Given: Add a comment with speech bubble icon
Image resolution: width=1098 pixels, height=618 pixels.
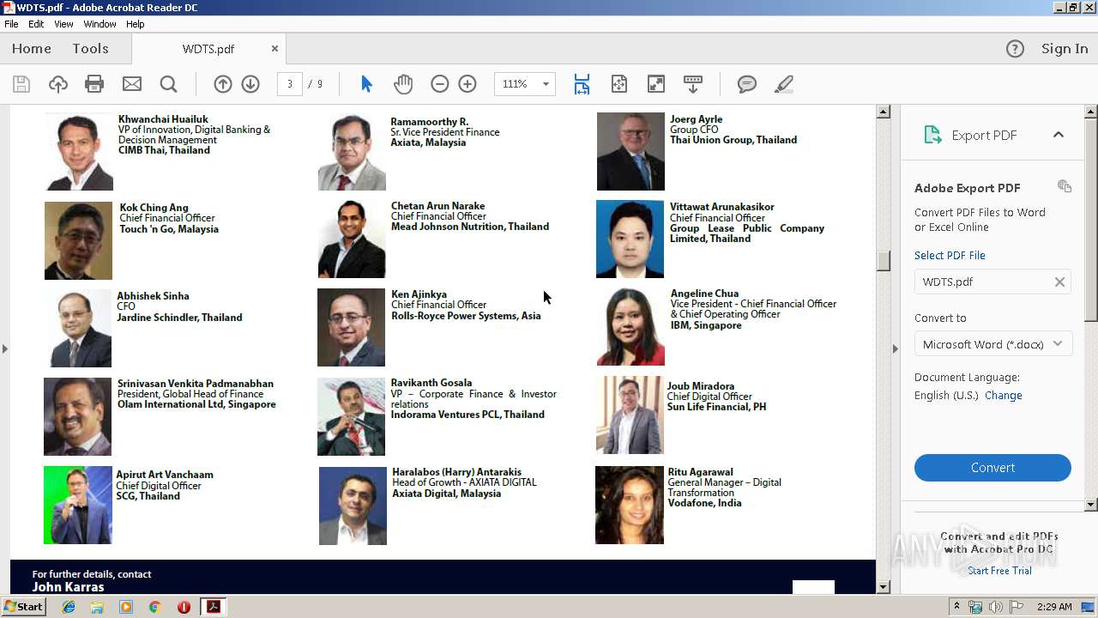Looking at the screenshot, I should (747, 84).
